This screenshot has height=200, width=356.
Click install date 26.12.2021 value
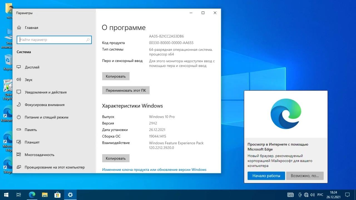157,130
